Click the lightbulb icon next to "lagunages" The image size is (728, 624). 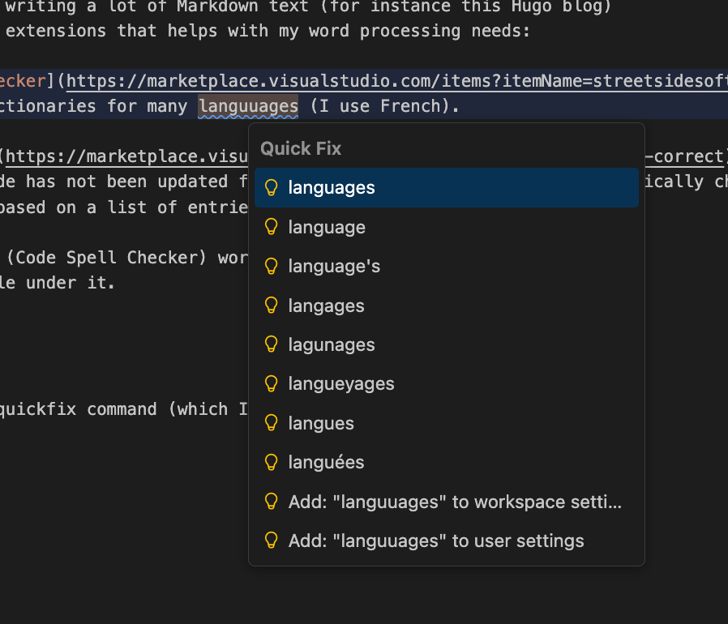pyautogui.click(x=272, y=344)
